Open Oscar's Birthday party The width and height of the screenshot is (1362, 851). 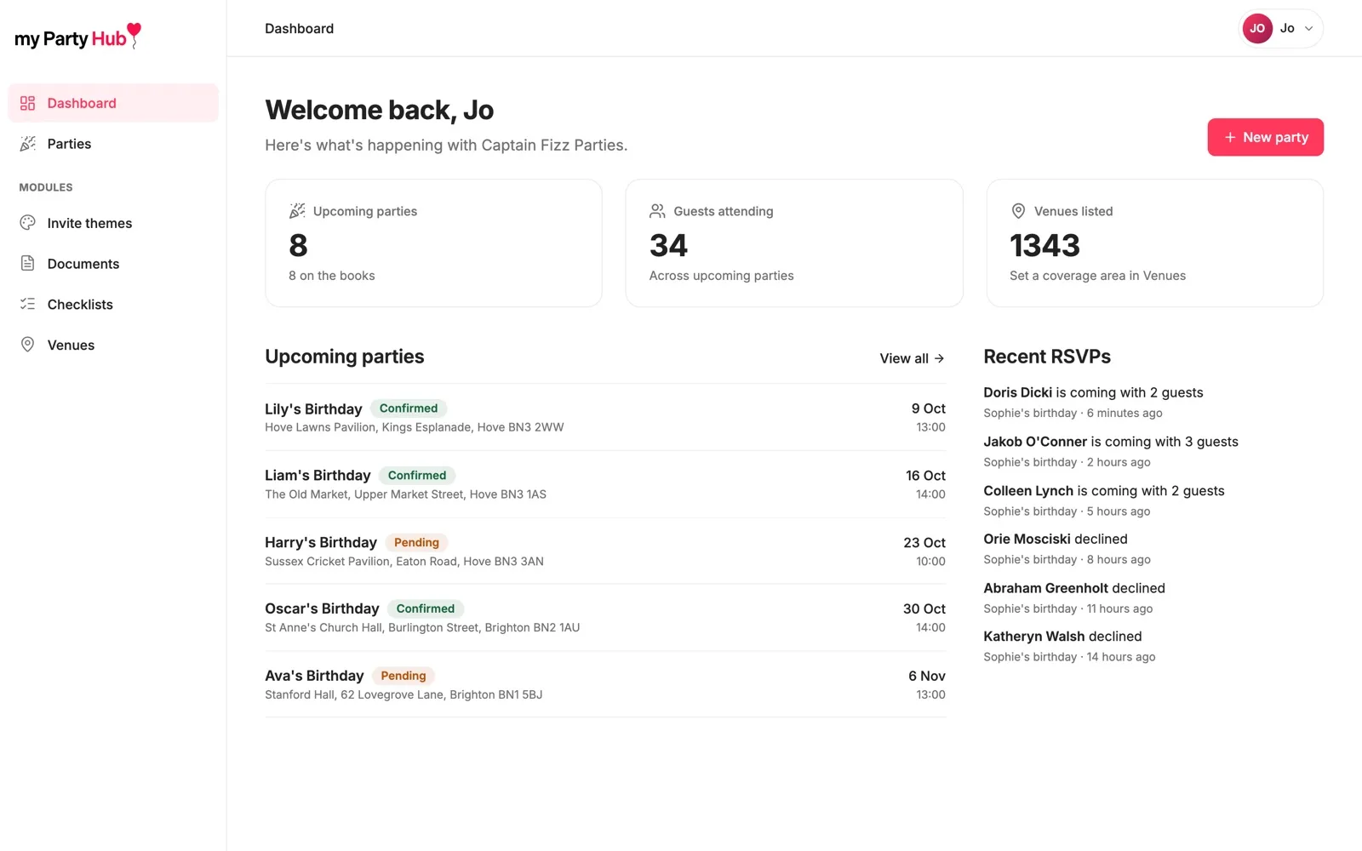605,618
